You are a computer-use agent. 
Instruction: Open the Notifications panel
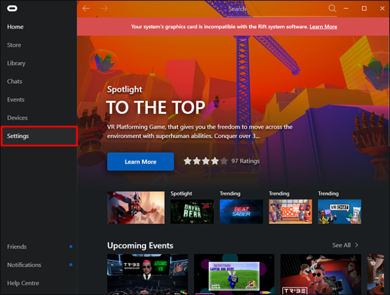click(24, 264)
